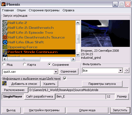
Task: Open the Сторонние программы menu
Action: [x=44, y=10]
